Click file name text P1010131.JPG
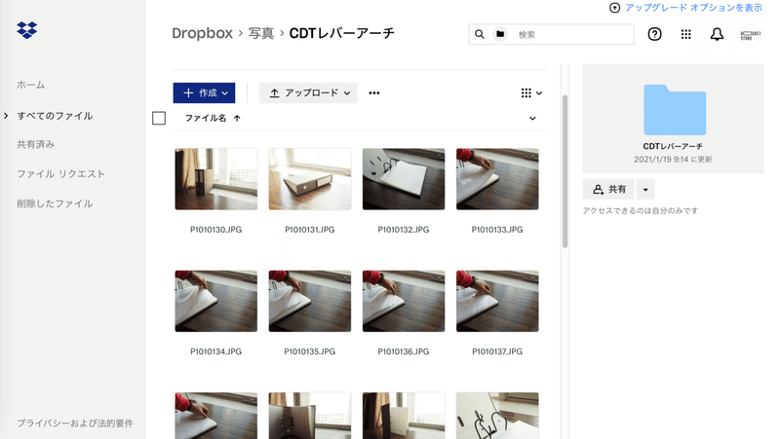 click(310, 230)
